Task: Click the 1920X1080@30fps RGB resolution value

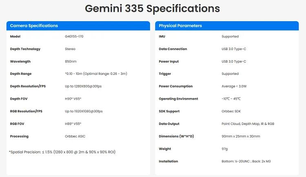Action: tap(84, 111)
